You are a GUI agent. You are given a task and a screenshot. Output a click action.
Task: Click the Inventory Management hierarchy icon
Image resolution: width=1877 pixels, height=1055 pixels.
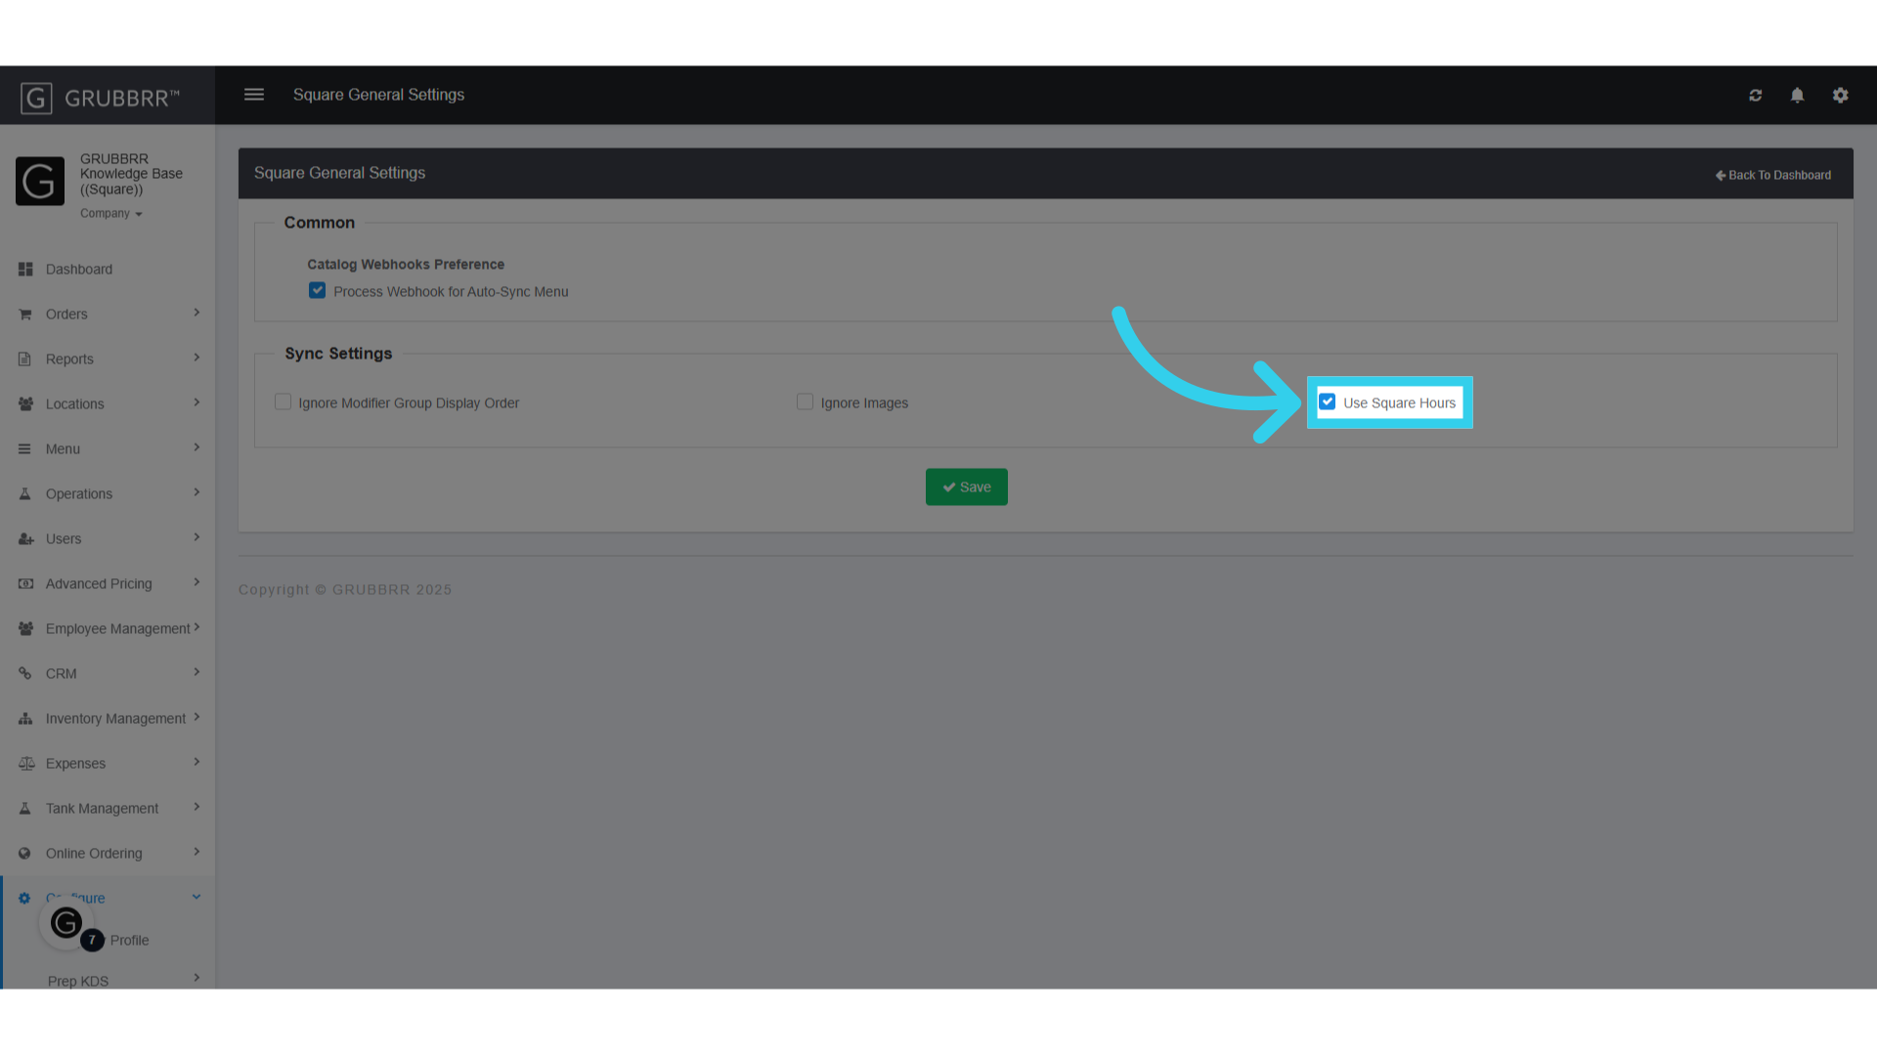coord(25,719)
